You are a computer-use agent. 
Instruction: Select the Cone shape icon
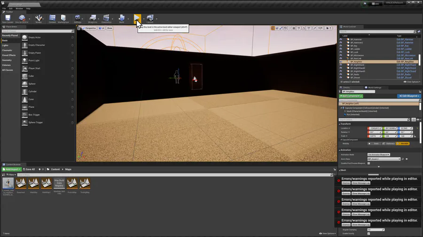click(24, 99)
